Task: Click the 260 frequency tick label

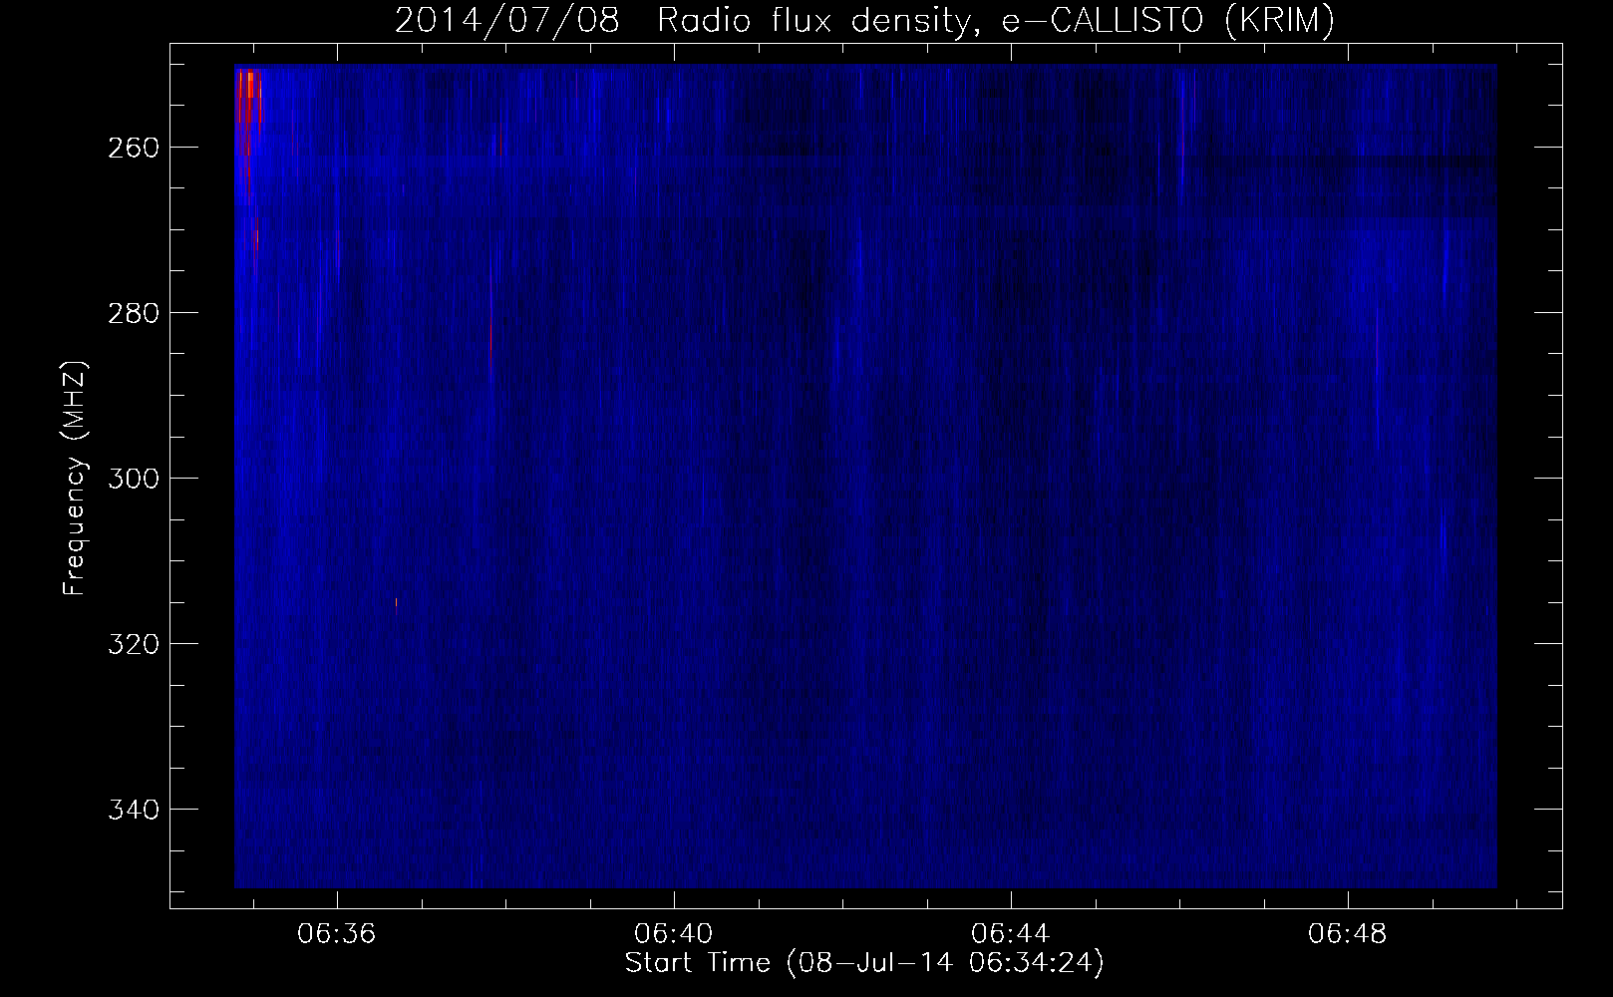Action: click(x=132, y=148)
